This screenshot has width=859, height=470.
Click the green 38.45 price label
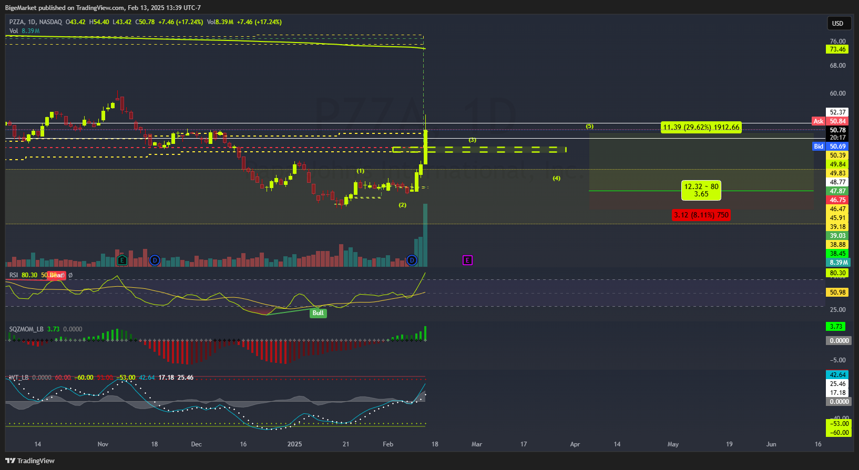(x=837, y=254)
